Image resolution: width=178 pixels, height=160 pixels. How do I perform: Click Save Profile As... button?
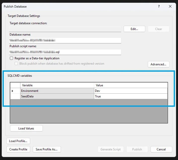[47, 149]
